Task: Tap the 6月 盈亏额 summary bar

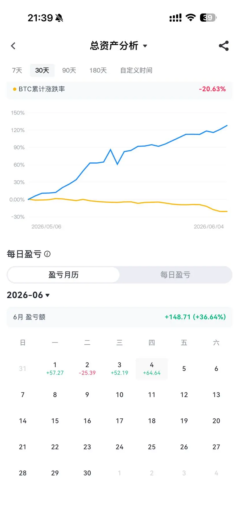Action: 119,317
